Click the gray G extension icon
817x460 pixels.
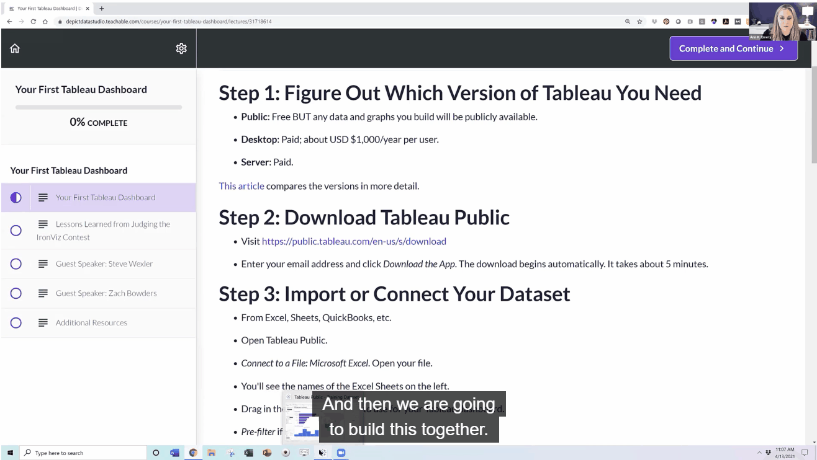(x=702, y=21)
